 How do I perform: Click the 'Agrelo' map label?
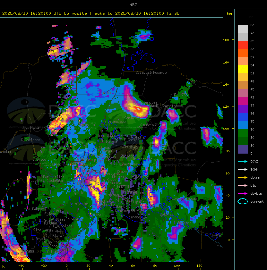pos(78,193)
